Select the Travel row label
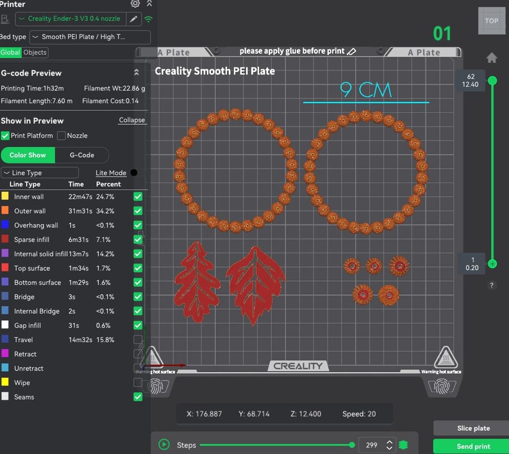The height and width of the screenshot is (454, 509). pyautogui.click(x=23, y=340)
